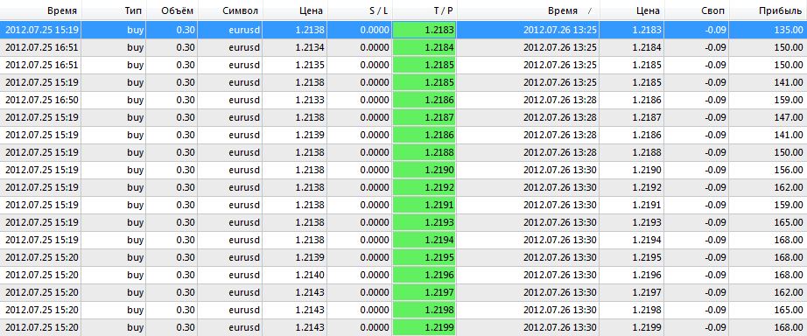
Task: Sort by the Символ column header
Action: 230,10
